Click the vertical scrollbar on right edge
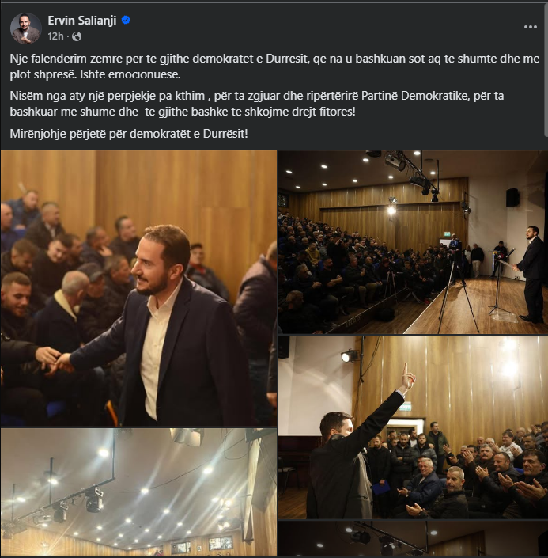This screenshot has height=558, width=548. (x=546, y=70)
